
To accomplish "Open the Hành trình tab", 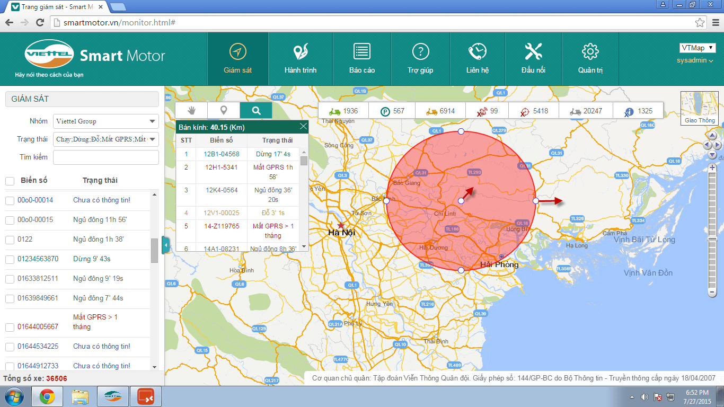I will pyautogui.click(x=301, y=59).
